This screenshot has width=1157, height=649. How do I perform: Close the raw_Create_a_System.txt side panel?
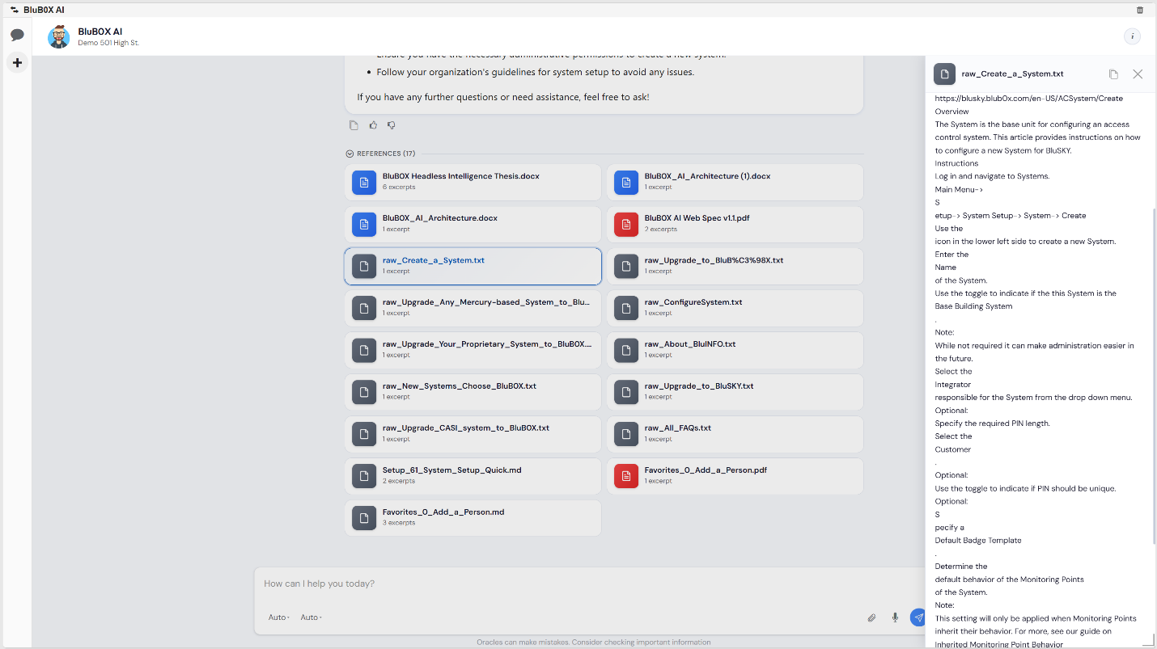pyautogui.click(x=1138, y=74)
